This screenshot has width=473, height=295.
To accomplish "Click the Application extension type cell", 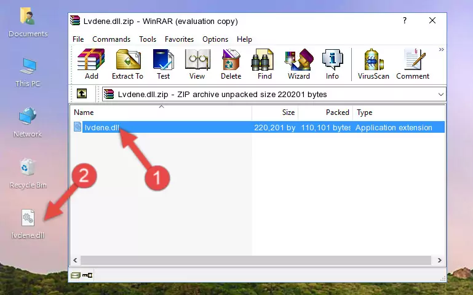I will point(394,127).
